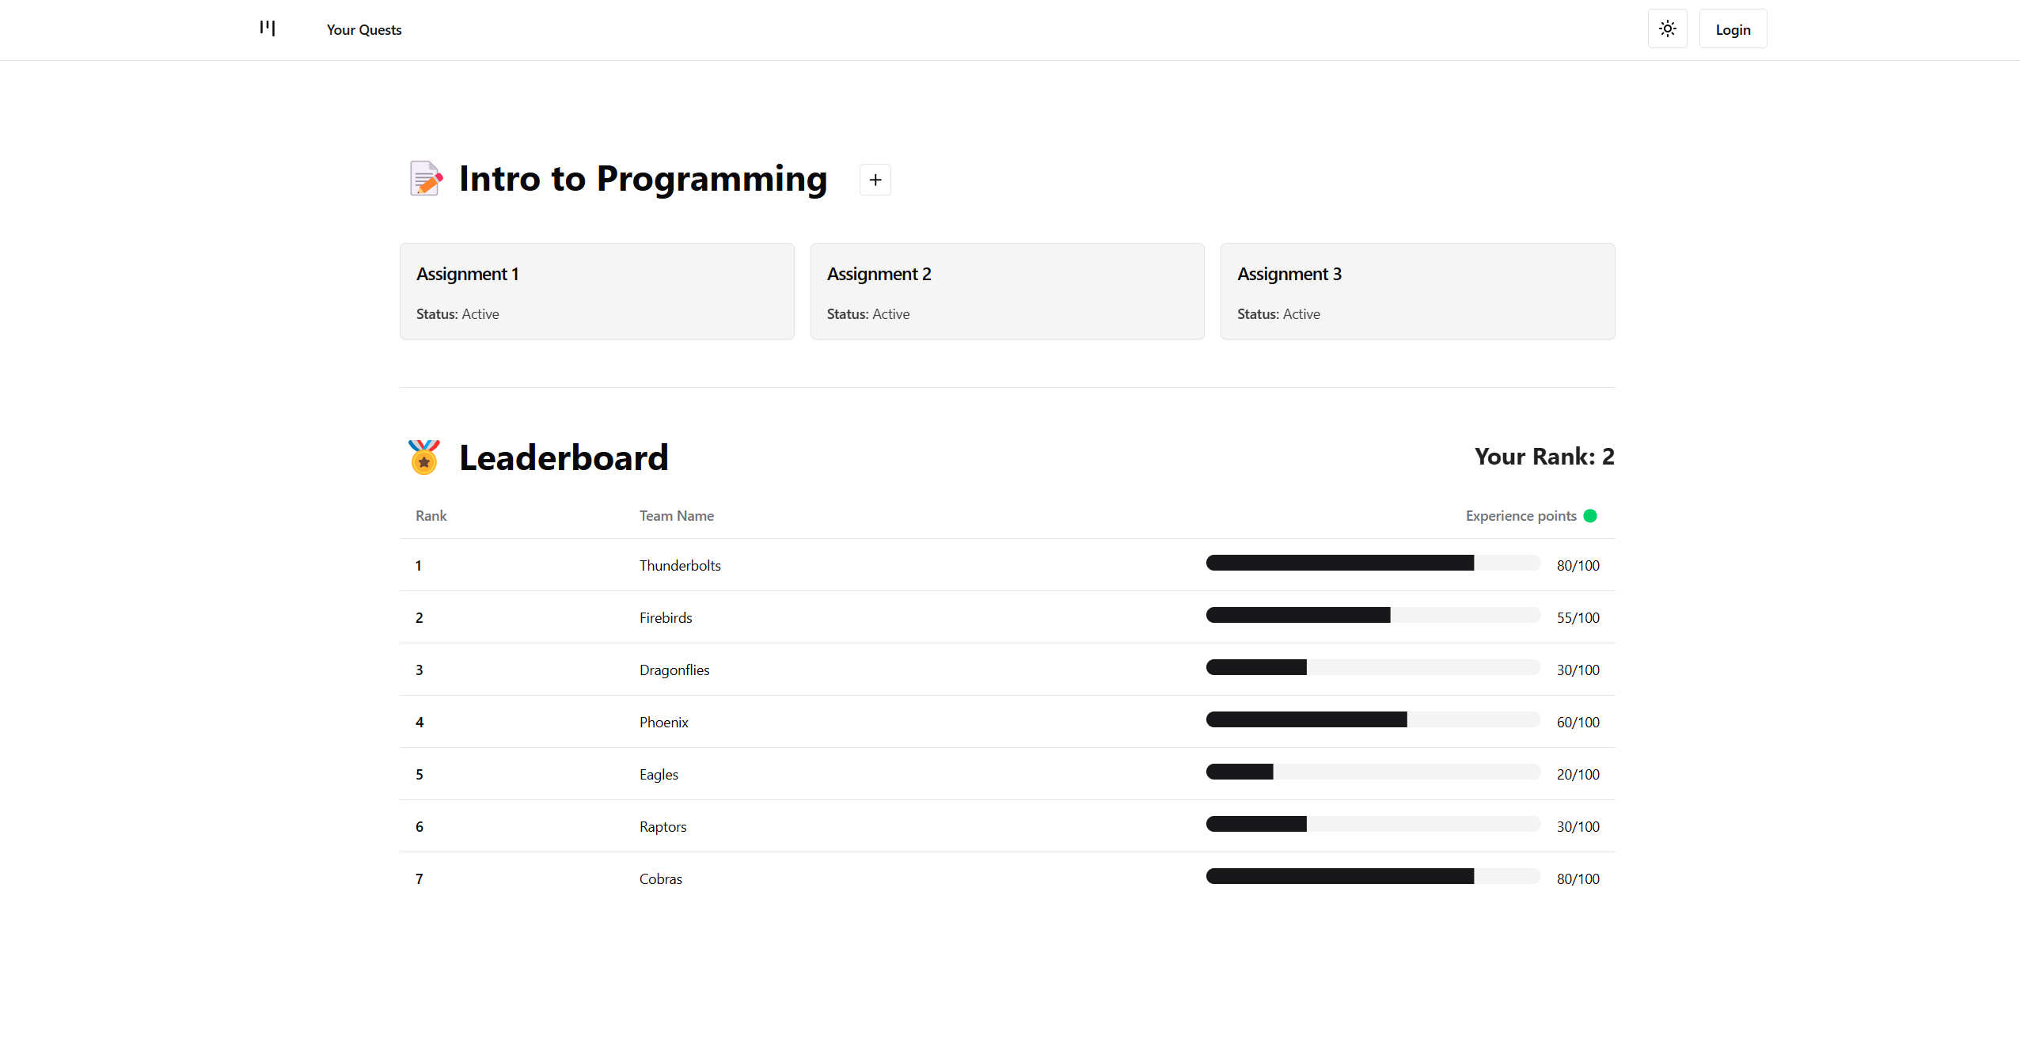Click the Team Name column header
The image size is (2020, 1051).
(x=676, y=516)
